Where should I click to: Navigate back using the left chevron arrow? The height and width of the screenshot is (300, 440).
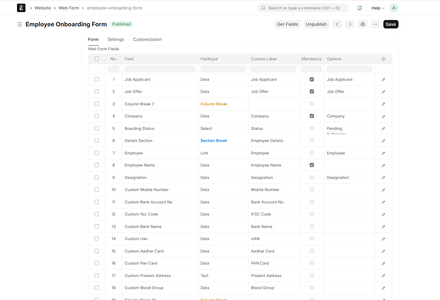[x=337, y=24]
